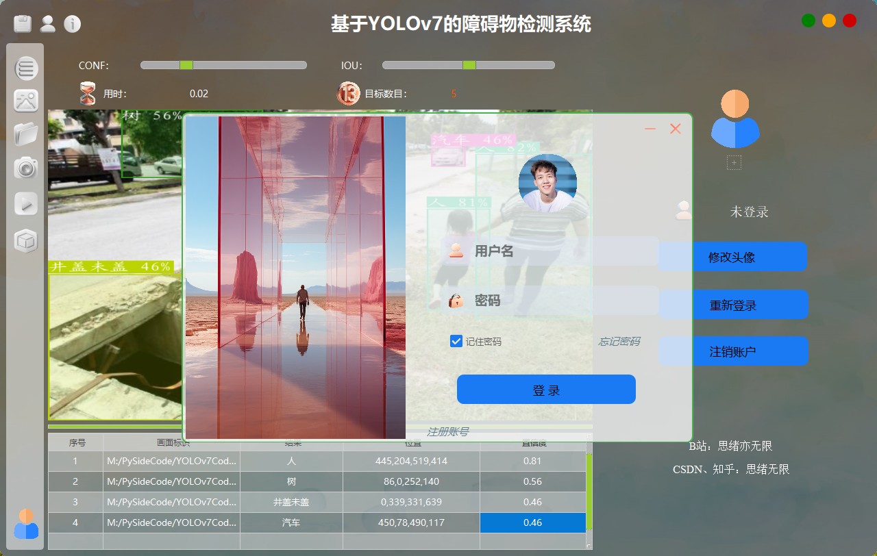Select the 树 result cell
The image size is (877, 556).
pyautogui.click(x=292, y=481)
